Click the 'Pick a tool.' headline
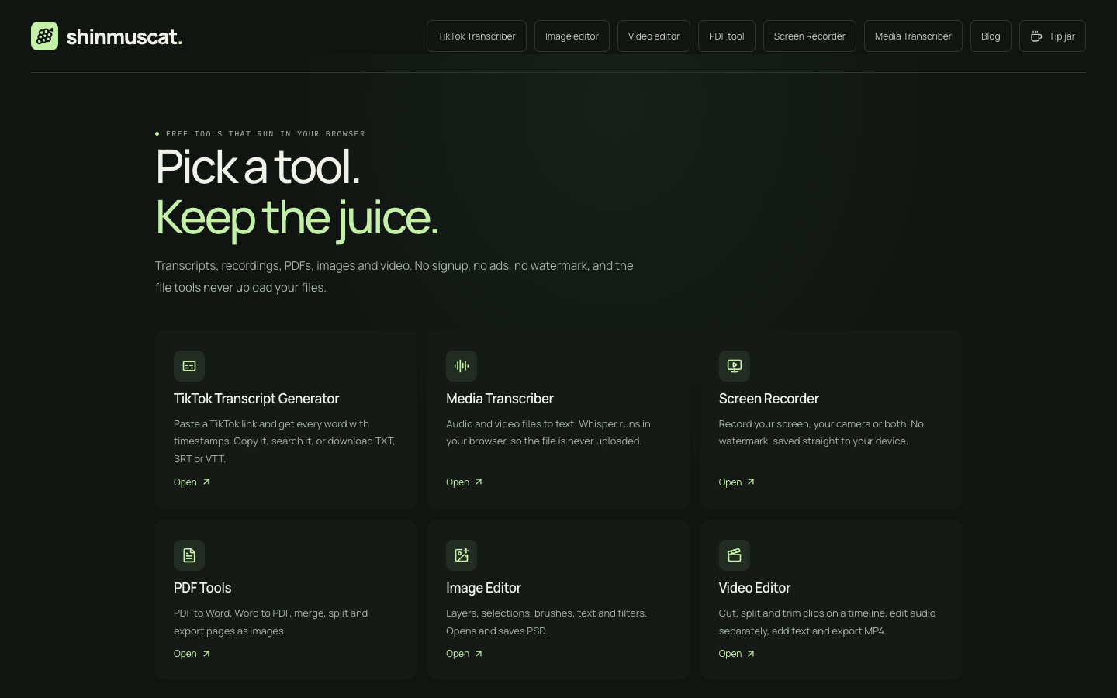The height and width of the screenshot is (698, 1117). click(x=258, y=167)
